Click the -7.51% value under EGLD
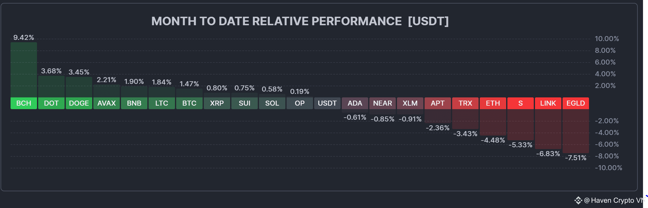 coord(576,158)
